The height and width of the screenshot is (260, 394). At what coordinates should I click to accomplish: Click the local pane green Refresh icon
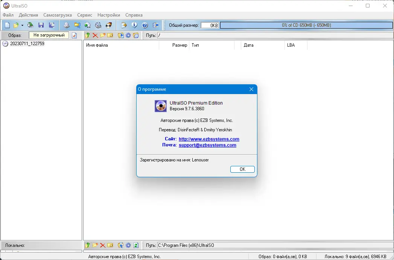pos(136,245)
